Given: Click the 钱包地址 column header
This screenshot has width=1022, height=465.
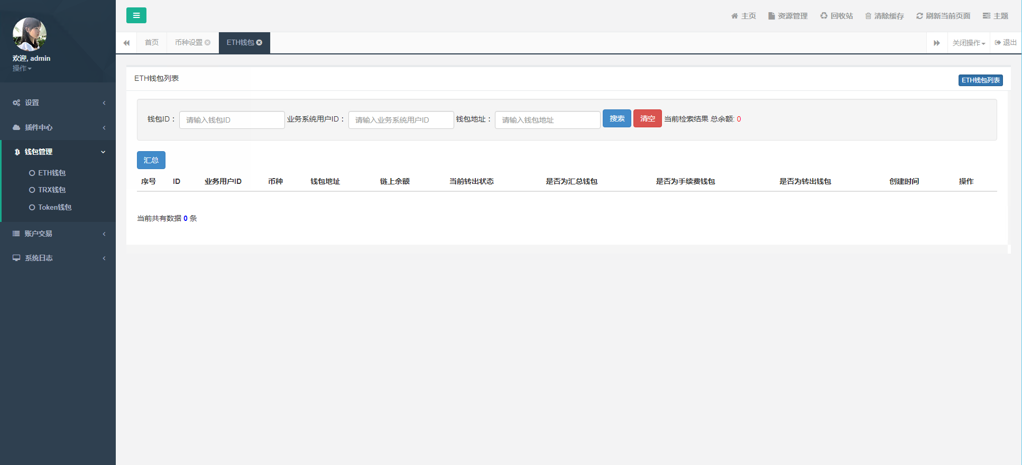Looking at the screenshot, I should point(325,181).
